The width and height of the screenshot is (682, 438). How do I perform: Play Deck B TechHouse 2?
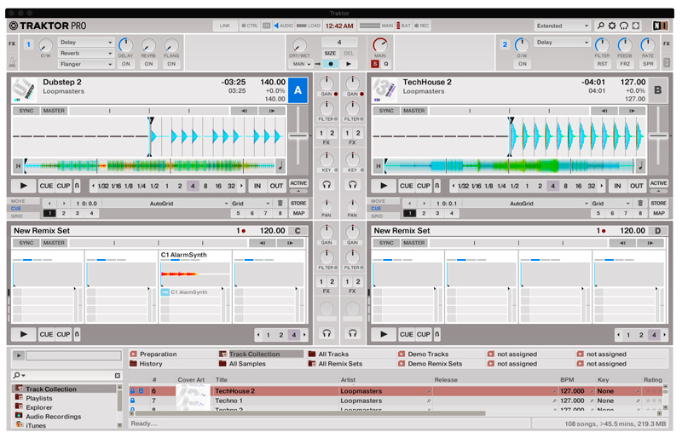pos(384,186)
